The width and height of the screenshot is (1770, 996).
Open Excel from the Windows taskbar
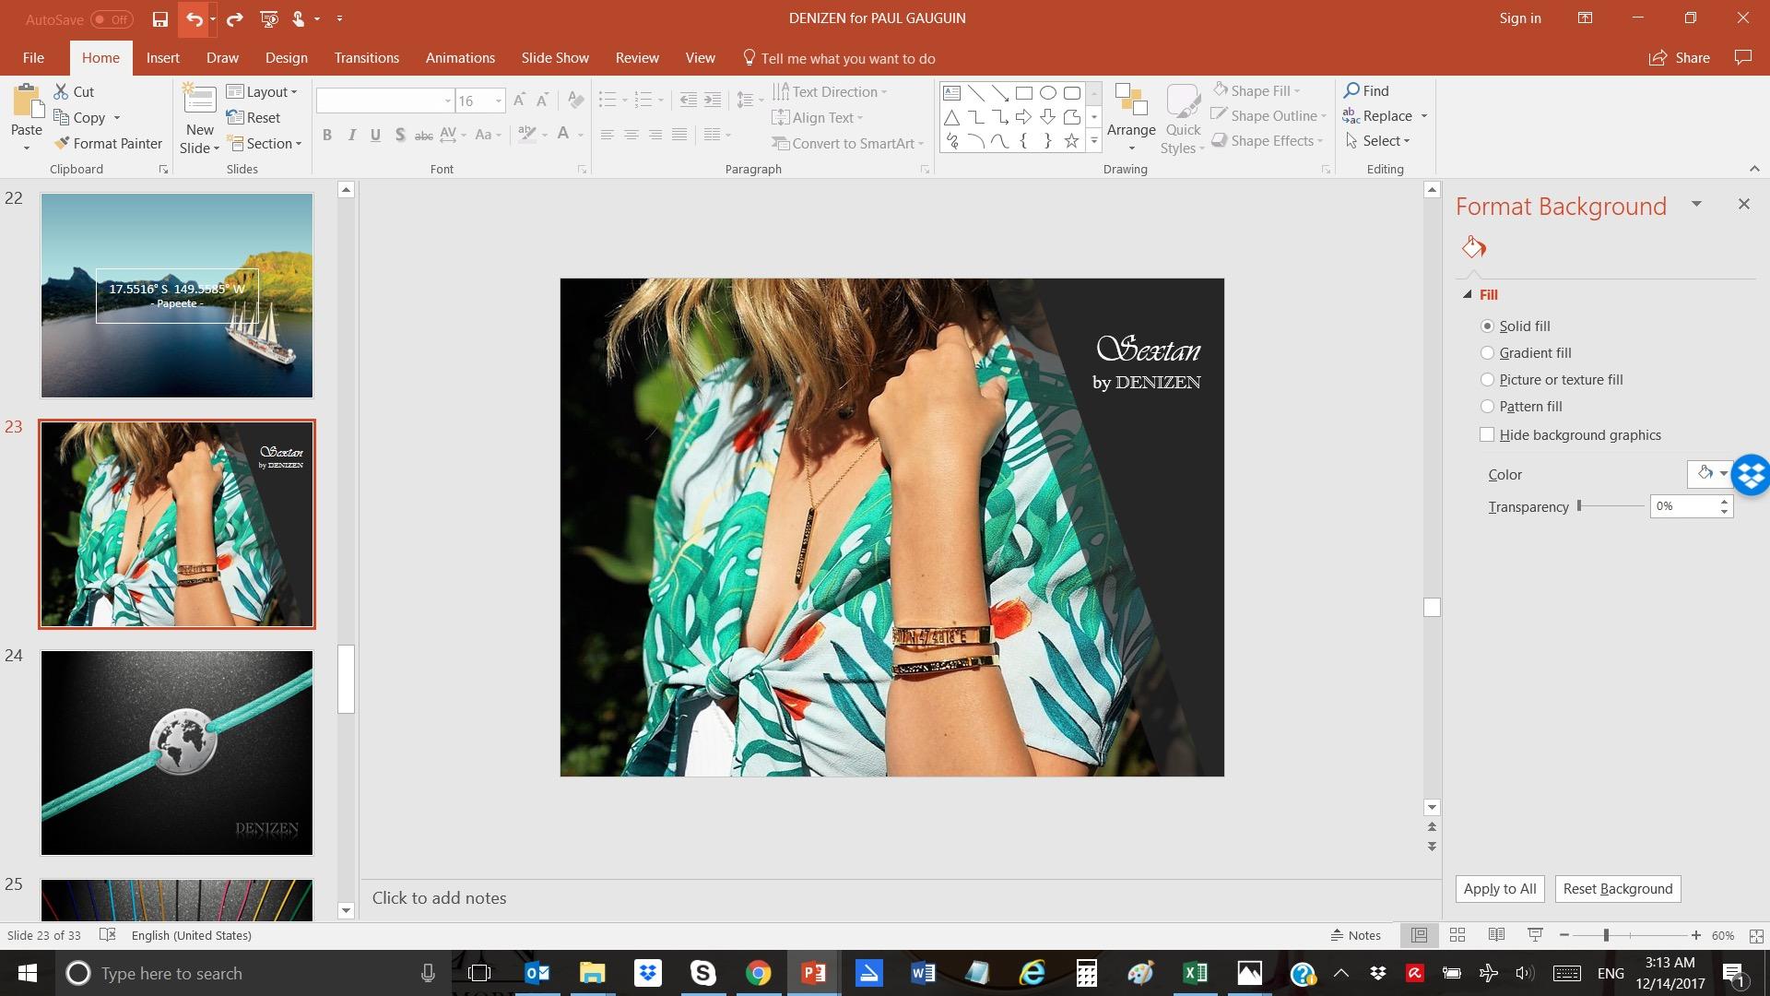pos(1195,973)
